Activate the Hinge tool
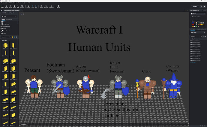The width and height of the screenshot is (207, 127). click(7, 7)
